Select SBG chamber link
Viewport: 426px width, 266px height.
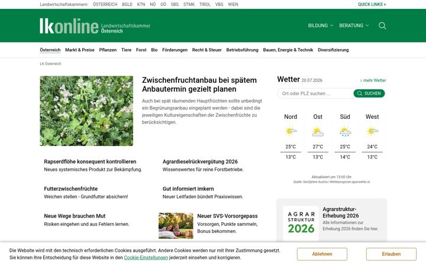[x=175, y=4]
